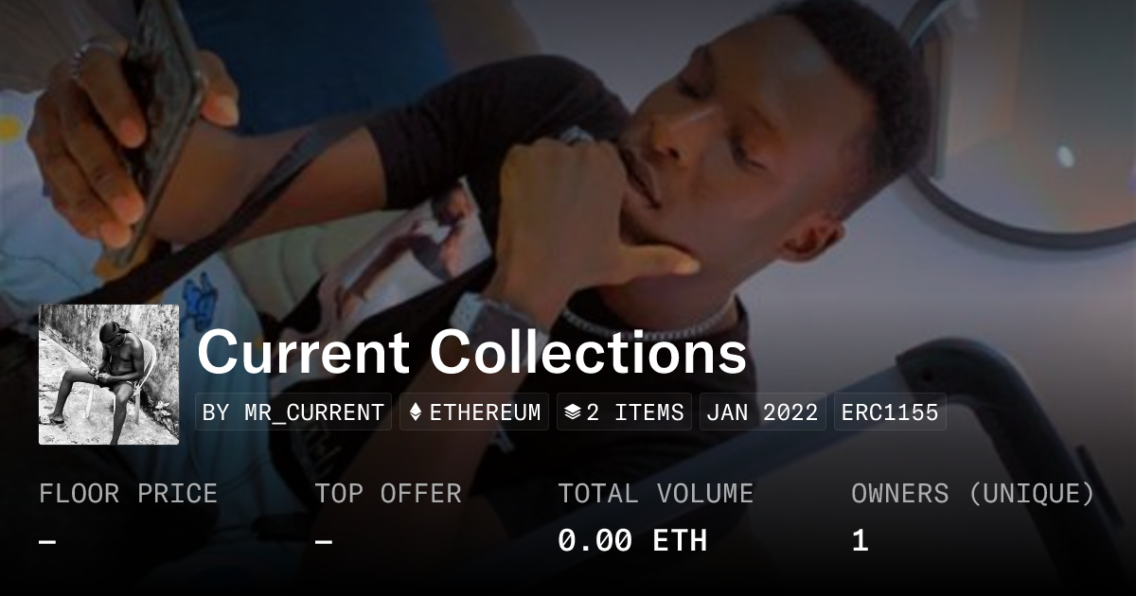Click the JAN 2022 creation date badge
Image resolution: width=1136 pixels, height=596 pixels.
pos(762,412)
